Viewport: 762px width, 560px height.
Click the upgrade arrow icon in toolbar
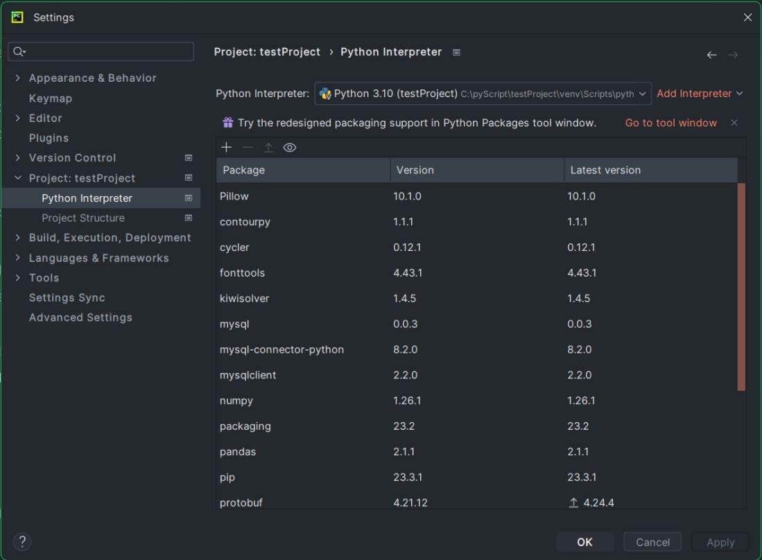[x=268, y=148]
